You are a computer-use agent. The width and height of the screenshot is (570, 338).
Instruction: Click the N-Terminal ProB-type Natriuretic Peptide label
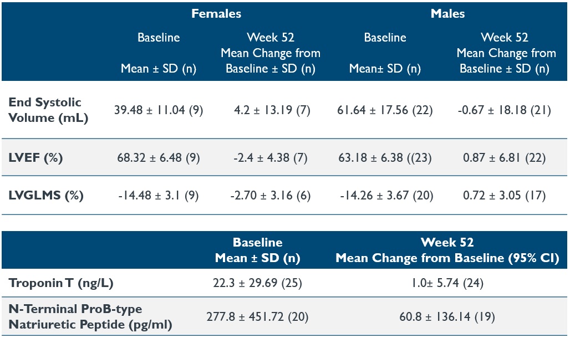coord(75,317)
